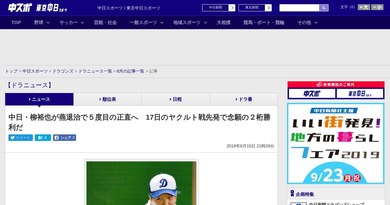The image size is (390, 205).
Task: Click 中日スポーツ breadcrumb link
Action: pyautogui.click(x=35, y=71)
